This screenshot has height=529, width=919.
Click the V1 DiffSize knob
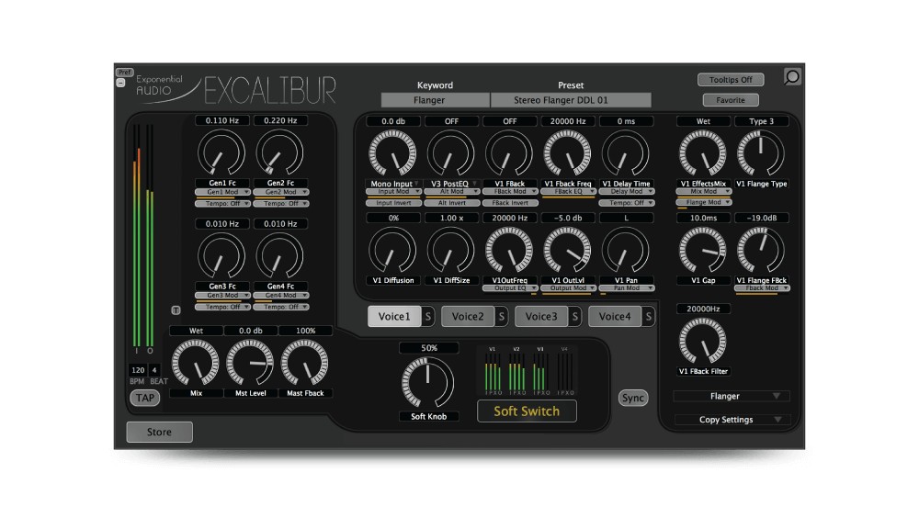450,250
